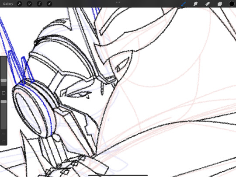Open the Adjustments magic wand menu
Screen dimensions: 236x177
29,4
